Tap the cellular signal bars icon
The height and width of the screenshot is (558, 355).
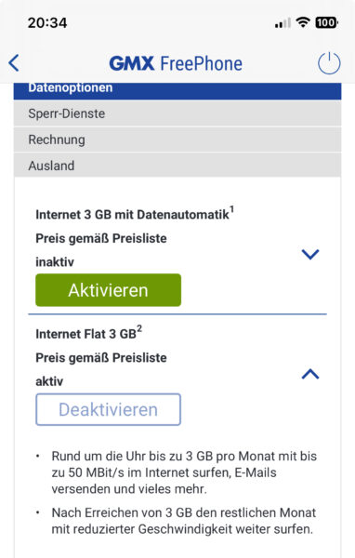pos(283,23)
